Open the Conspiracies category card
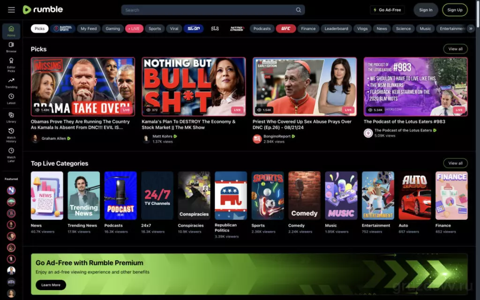The image size is (480, 300). pos(194,195)
